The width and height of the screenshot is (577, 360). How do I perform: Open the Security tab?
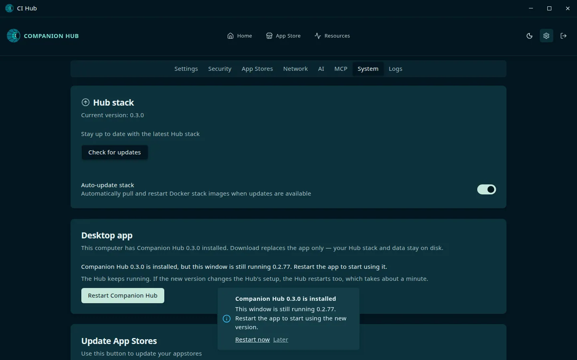point(220,69)
